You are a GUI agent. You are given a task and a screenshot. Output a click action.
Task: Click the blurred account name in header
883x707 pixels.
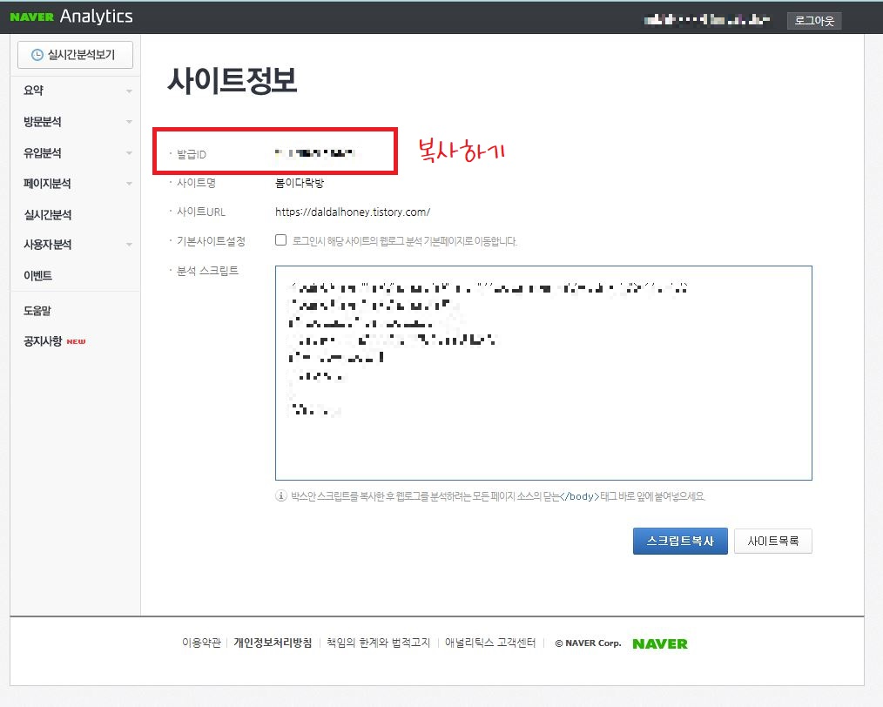[x=707, y=20]
